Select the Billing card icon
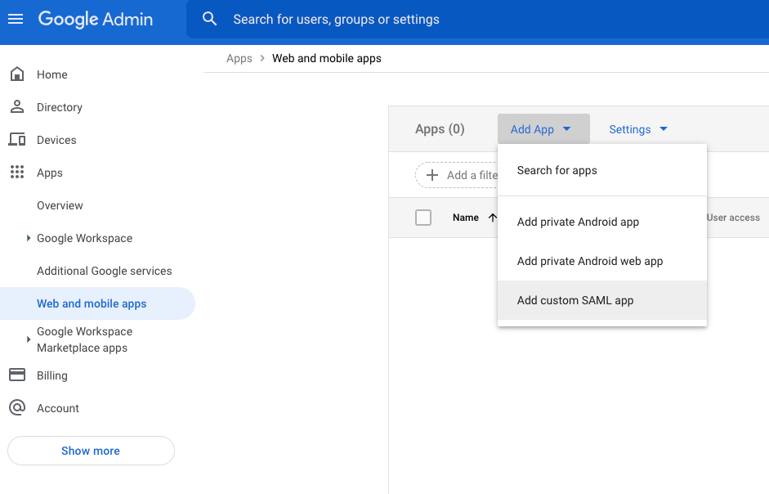 point(17,375)
